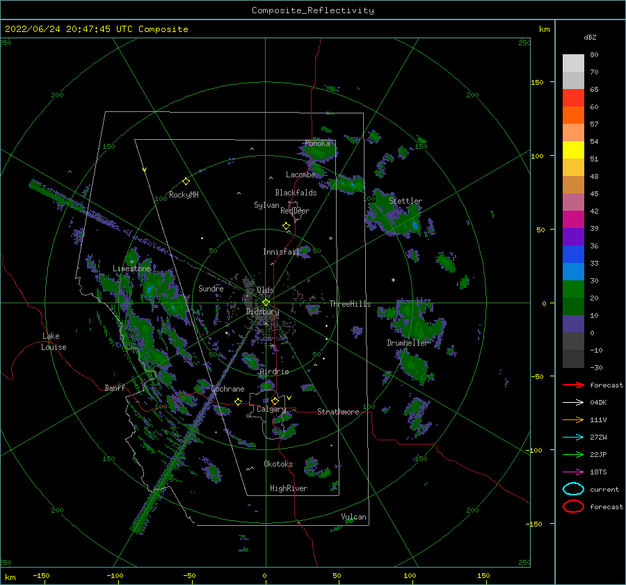626x585 pixels.
Task: Click the Lake Louise label
Action: (54, 342)
